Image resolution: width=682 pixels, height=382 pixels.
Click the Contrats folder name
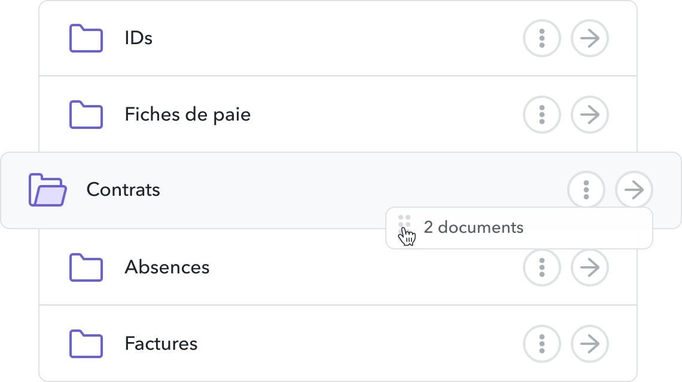(x=123, y=190)
